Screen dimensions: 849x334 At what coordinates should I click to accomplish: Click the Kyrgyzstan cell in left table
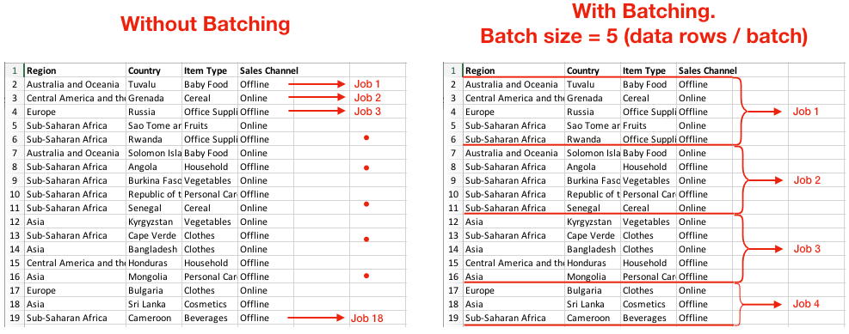click(x=153, y=222)
